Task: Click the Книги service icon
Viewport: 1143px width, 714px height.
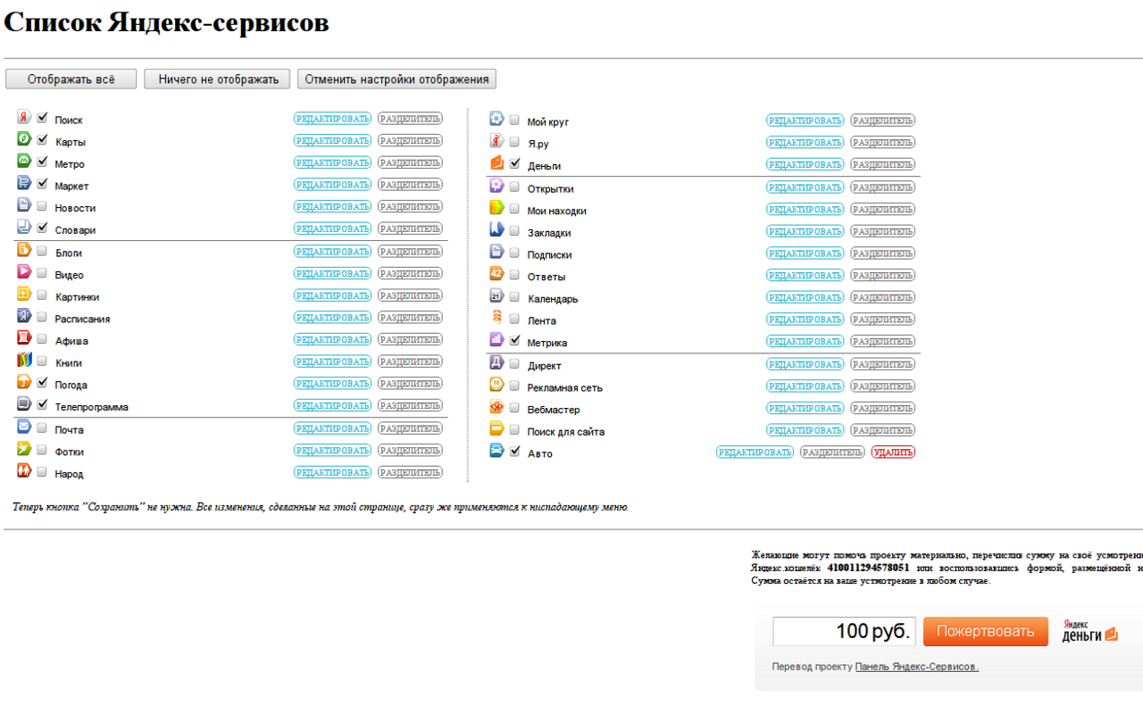Action: (24, 360)
